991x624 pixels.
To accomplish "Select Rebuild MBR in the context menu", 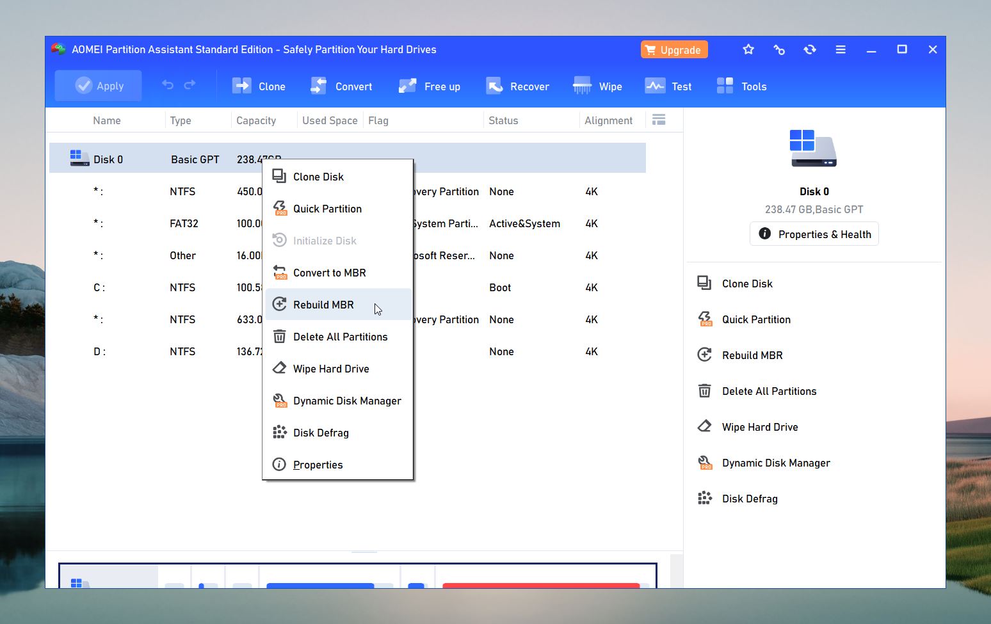I will [337, 305].
